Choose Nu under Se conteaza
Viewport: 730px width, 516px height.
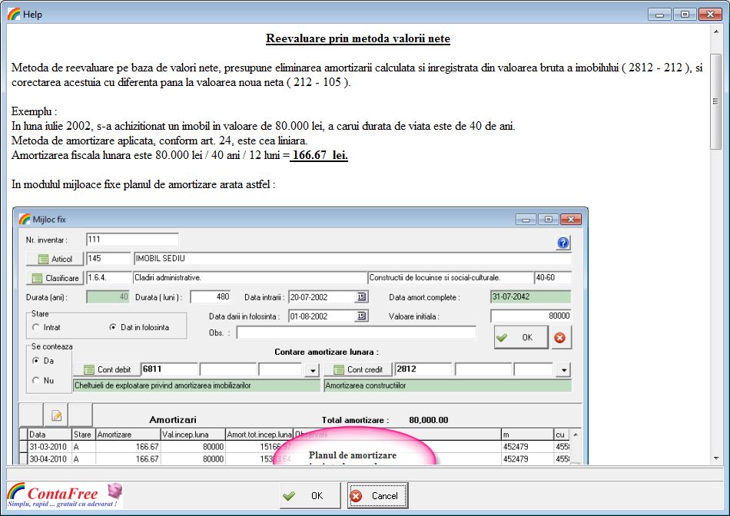36,380
